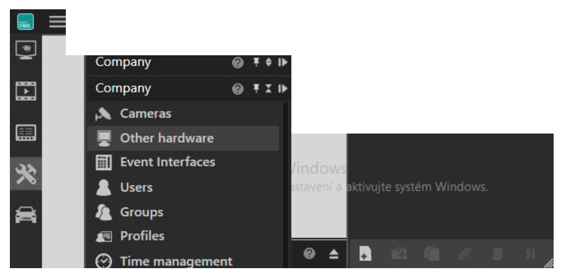Select Cameras in the Company menu
Screen dimensions: 575x278
click(145, 114)
